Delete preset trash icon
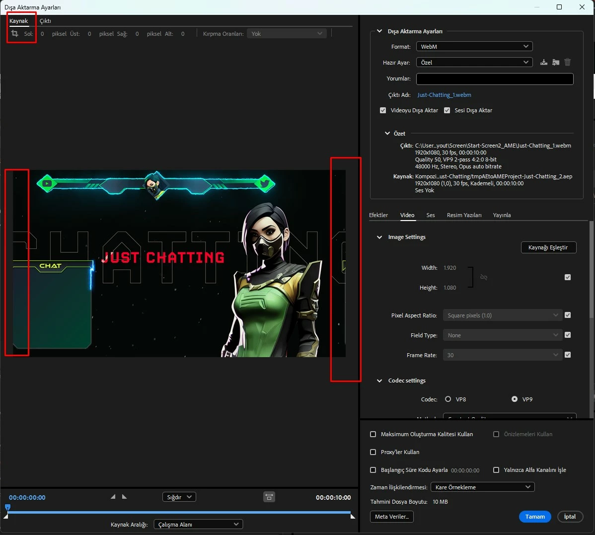The image size is (595, 535). click(567, 62)
